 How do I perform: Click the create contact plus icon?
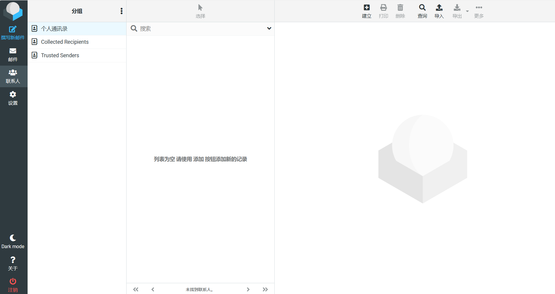click(366, 8)
